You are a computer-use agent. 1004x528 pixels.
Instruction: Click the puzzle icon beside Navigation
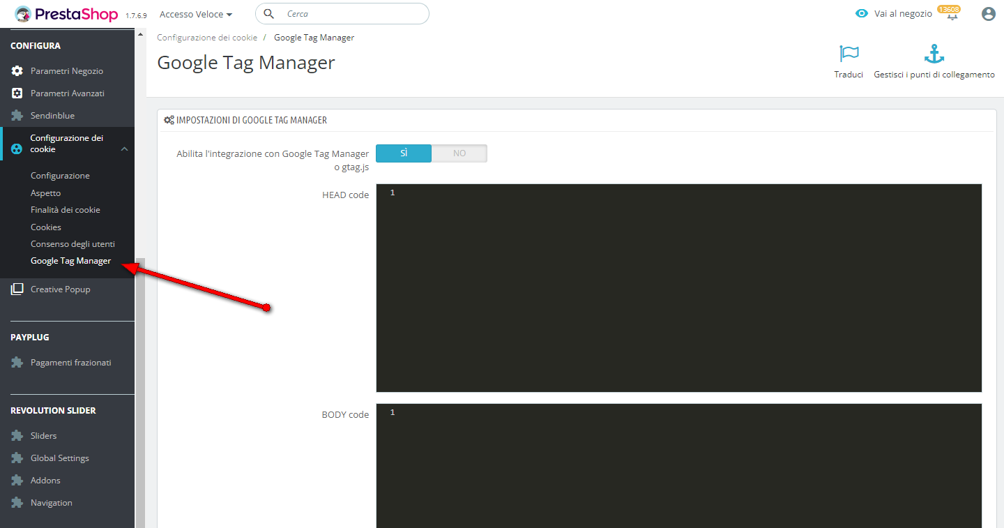click(17, 503)
